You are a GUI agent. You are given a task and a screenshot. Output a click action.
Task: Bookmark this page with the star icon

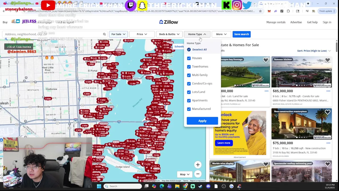(x=260, y=11)
